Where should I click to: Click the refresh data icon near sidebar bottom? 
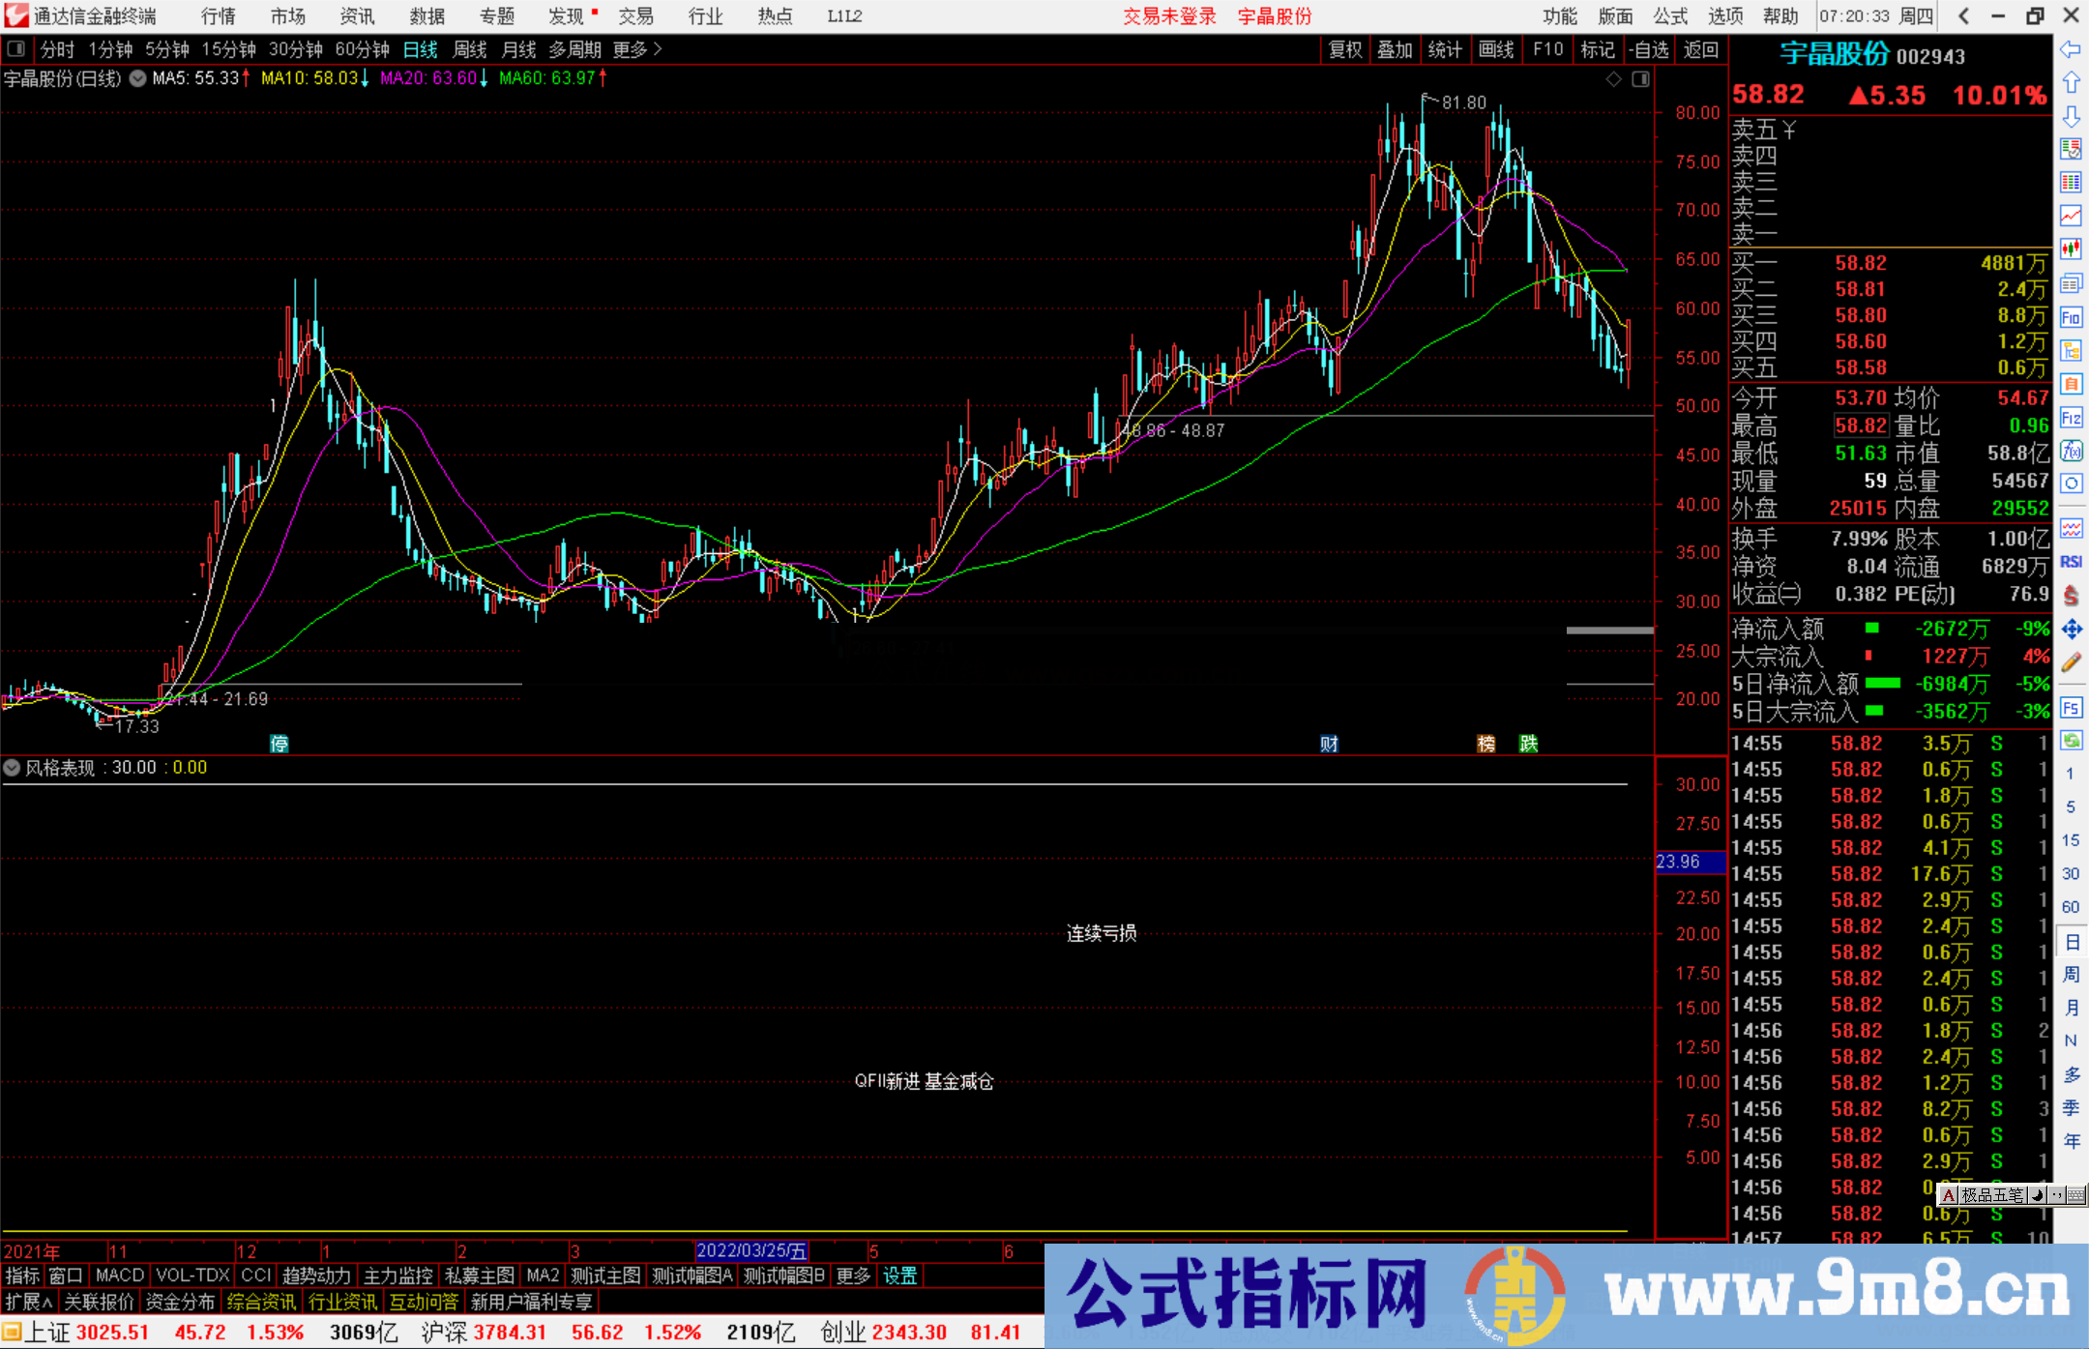tap(2071, 740)
